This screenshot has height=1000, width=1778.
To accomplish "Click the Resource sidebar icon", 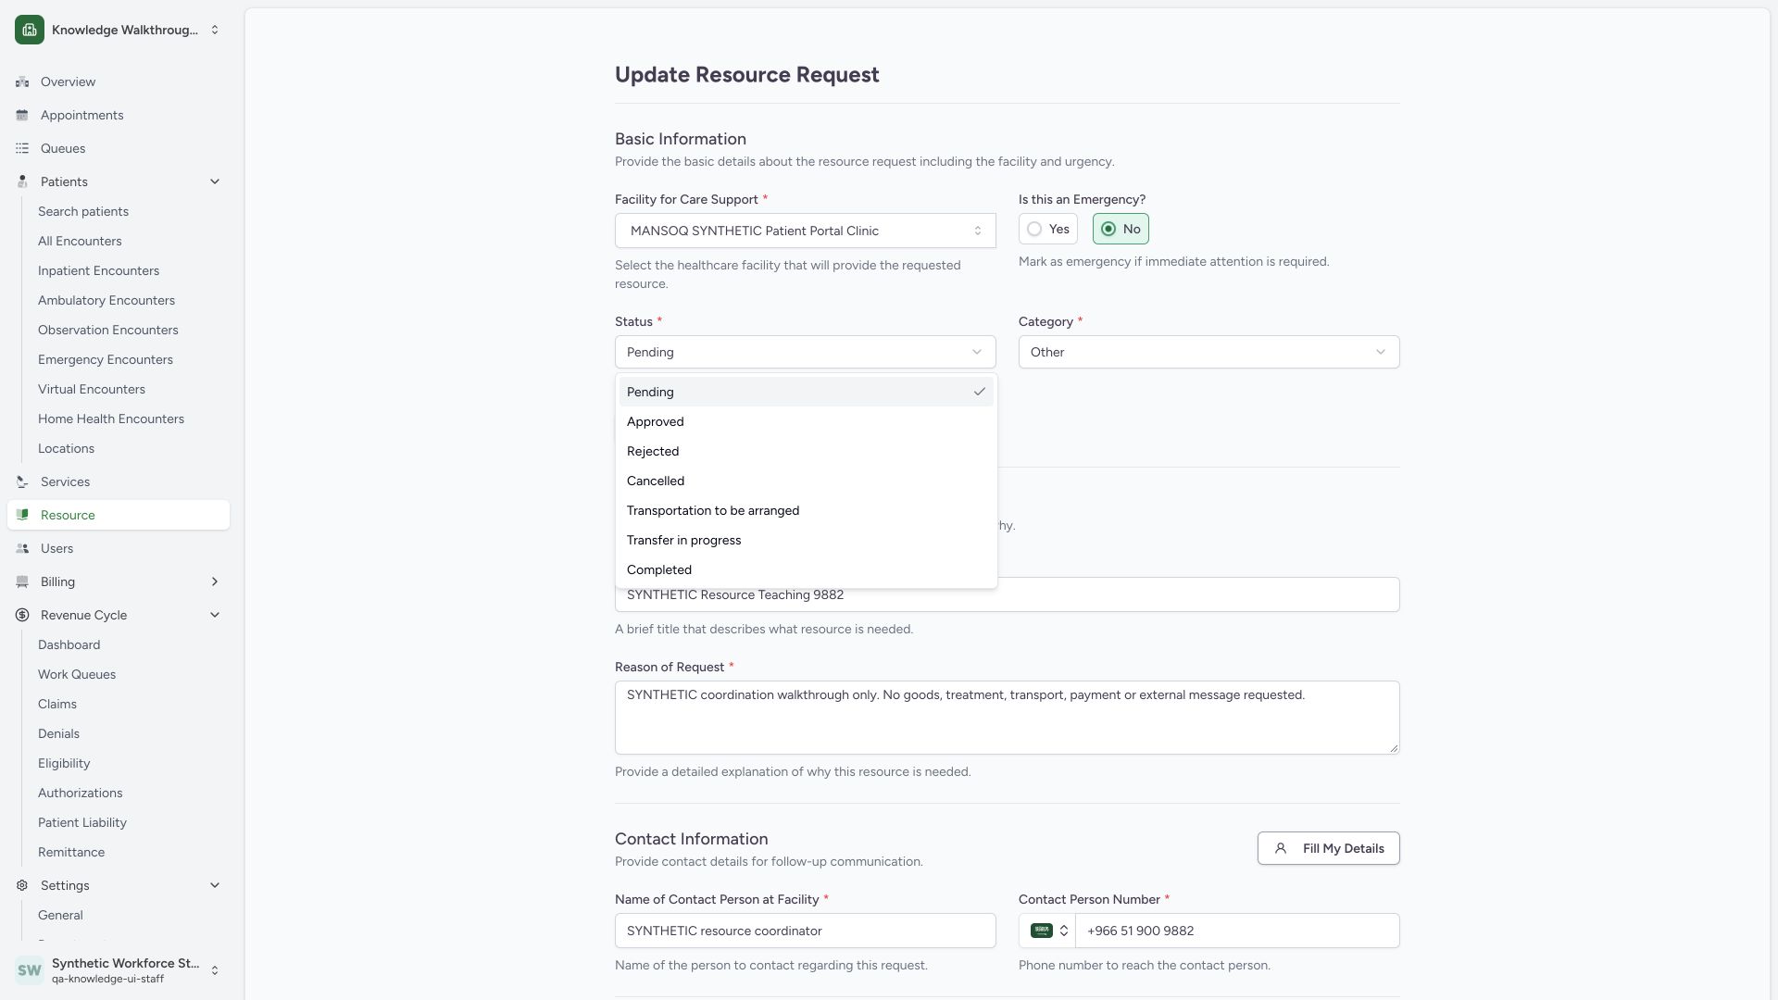I will 22,515.
